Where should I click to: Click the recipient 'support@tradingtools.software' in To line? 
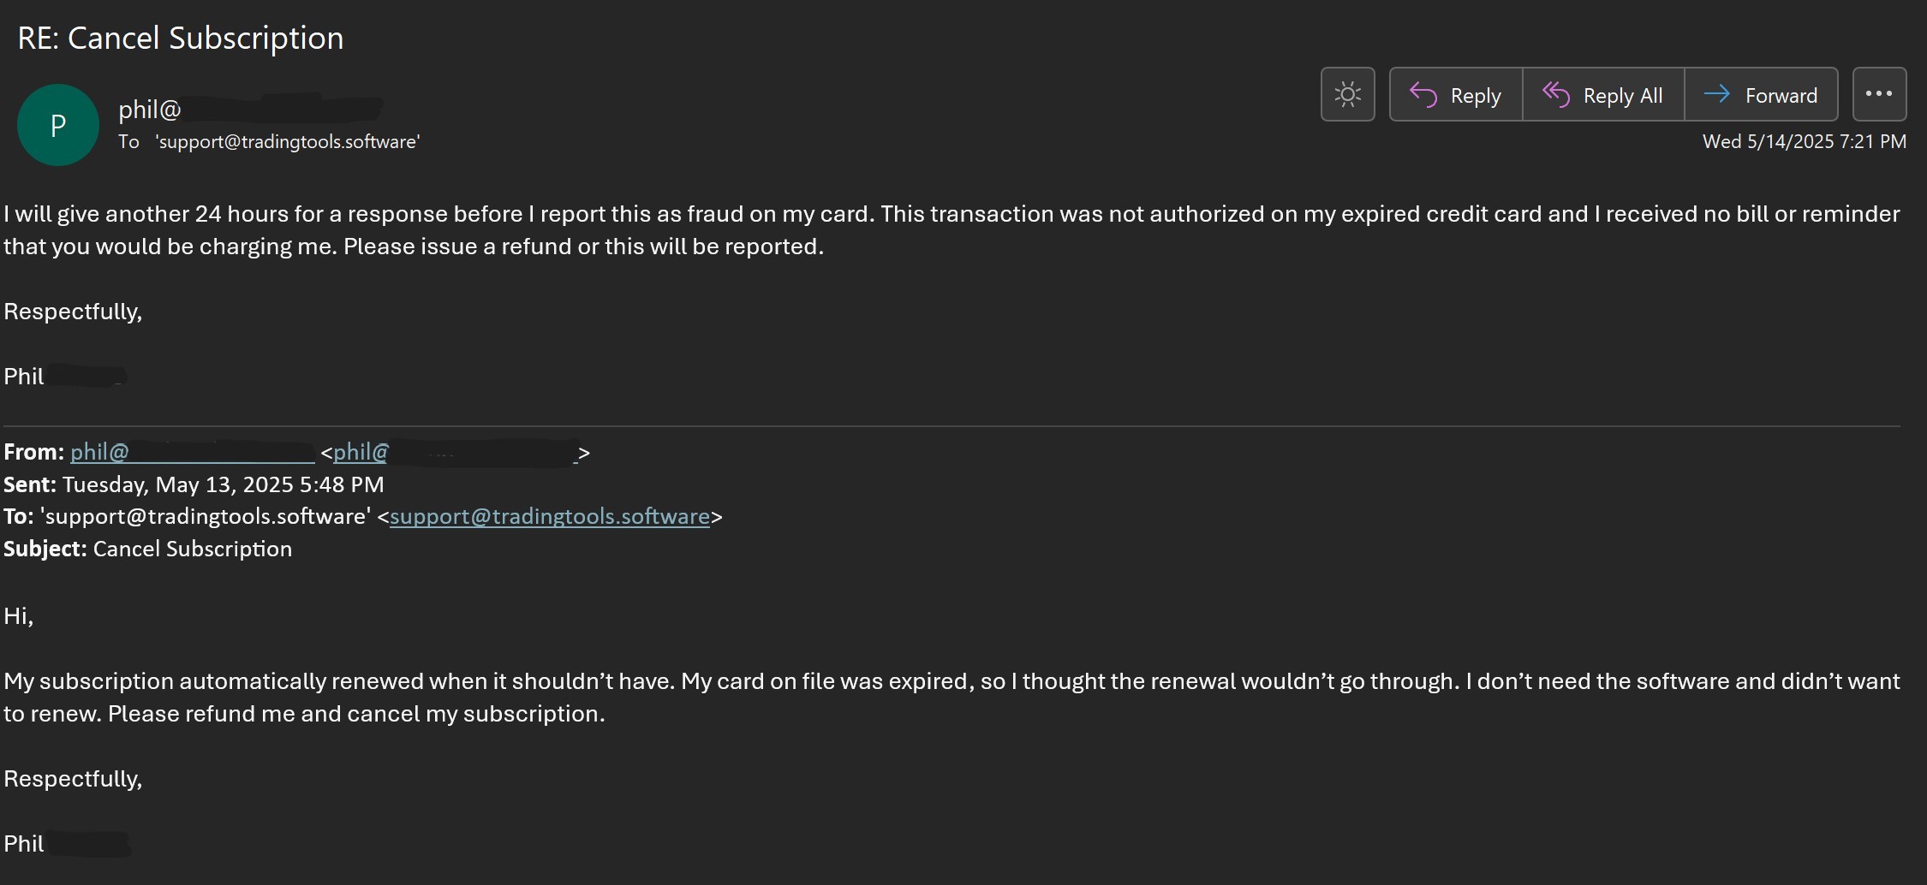pyautogui.click(x=288, y=142)
